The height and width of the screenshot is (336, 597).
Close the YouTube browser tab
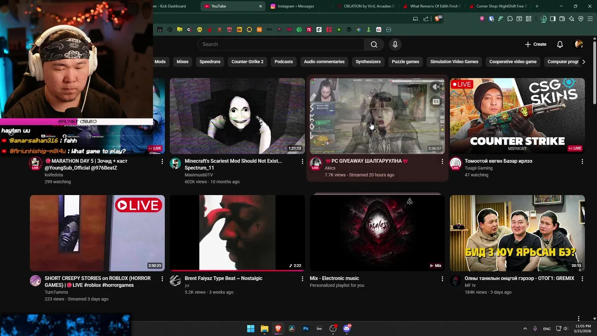(x=260, y=6)
